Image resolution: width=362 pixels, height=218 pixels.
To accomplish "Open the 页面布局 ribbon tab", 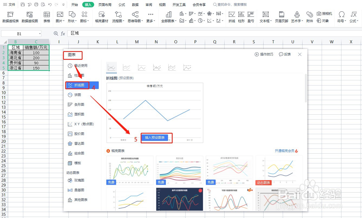I will pyautogui.click(x=105, y=5).
